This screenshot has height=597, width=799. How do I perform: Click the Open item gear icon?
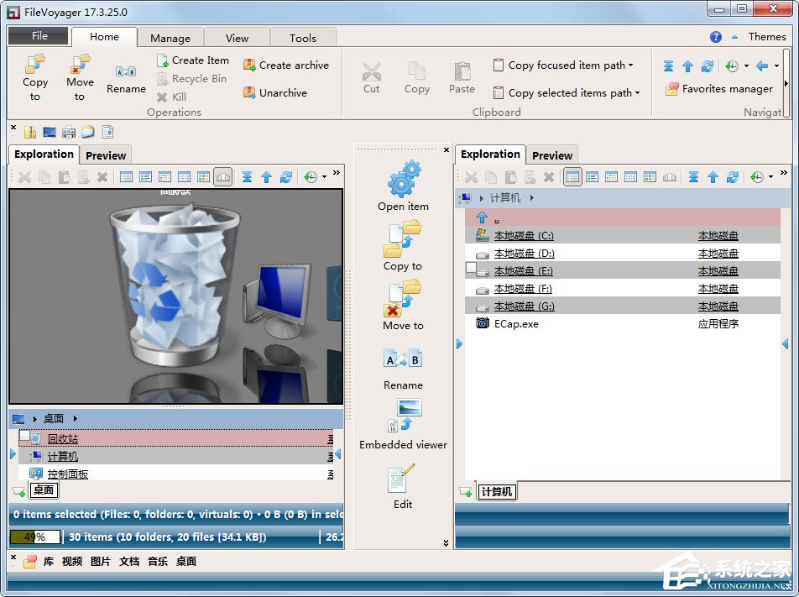click(x=403, y=180)
